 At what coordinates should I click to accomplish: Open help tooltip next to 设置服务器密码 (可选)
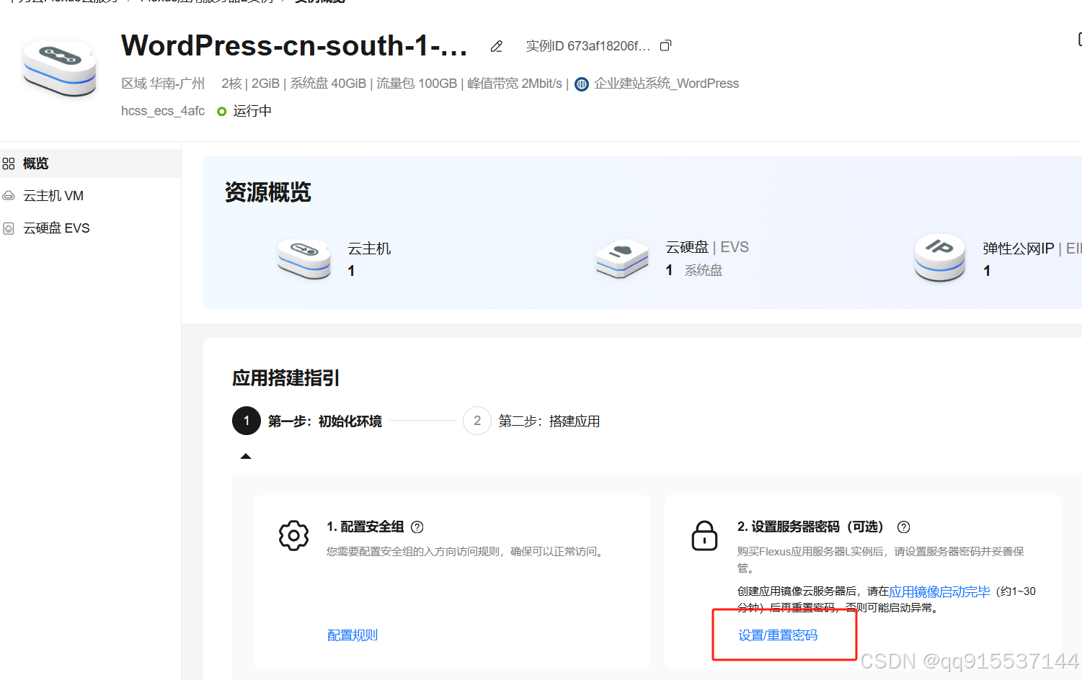(x=903, y=527)
